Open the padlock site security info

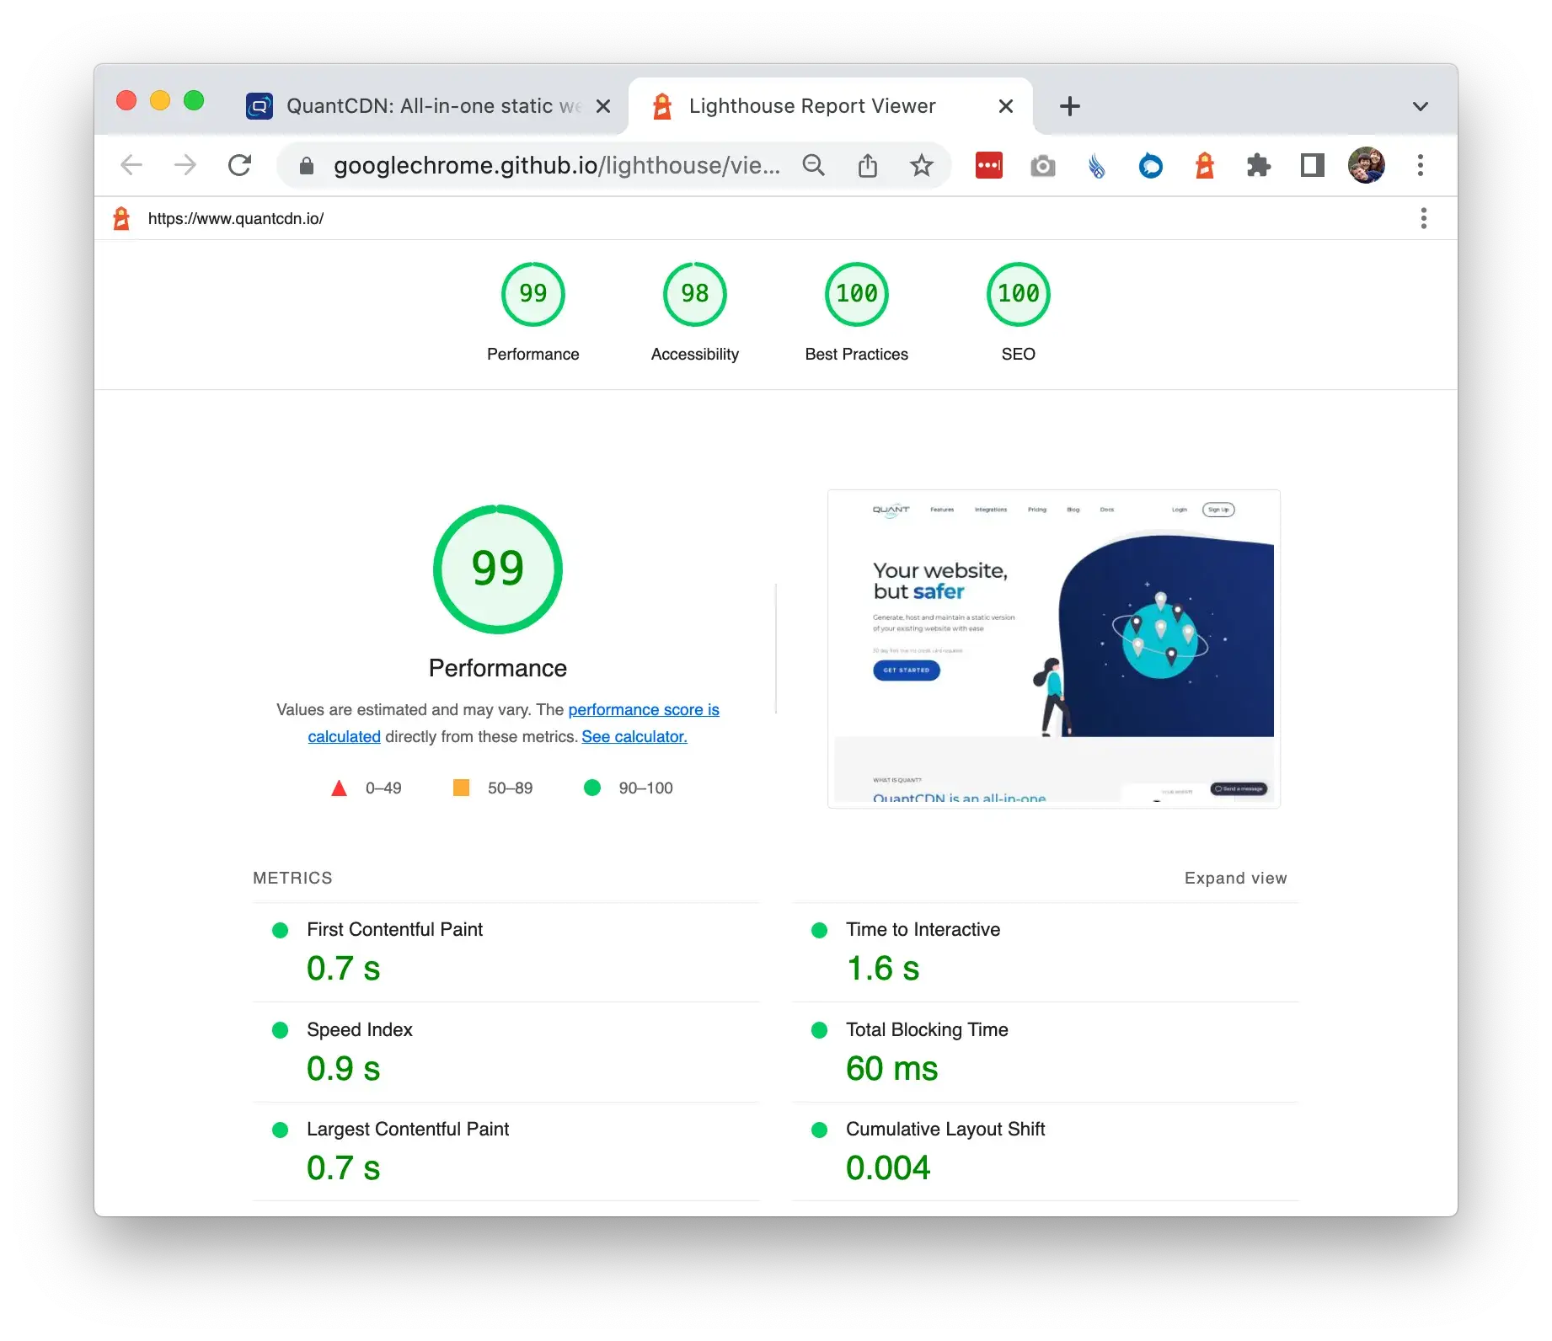307,165
